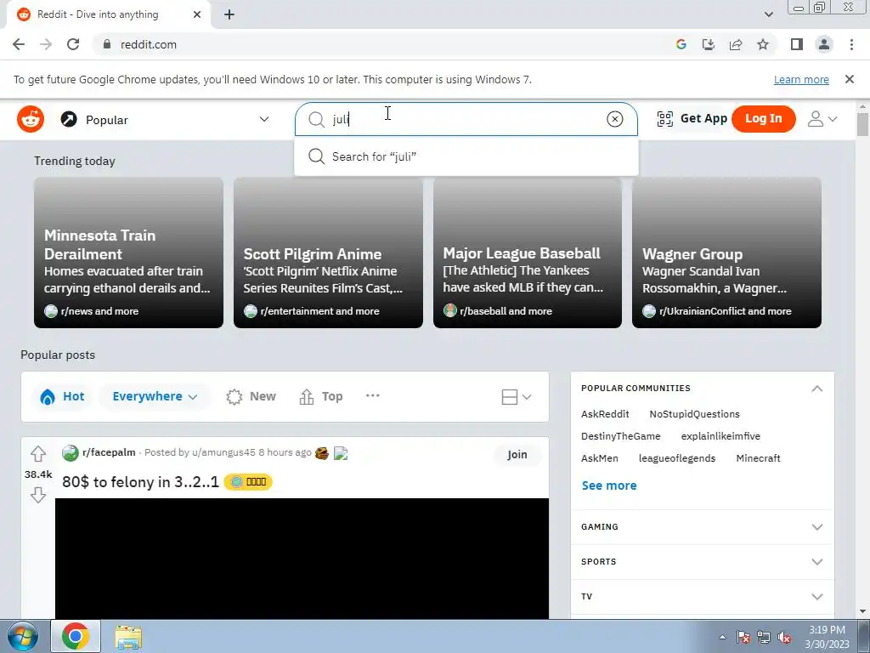The width and height of the screenshot is (870, 653).
Task: Click See more communities
Action: pyautogui.click(x=608, y=485)
